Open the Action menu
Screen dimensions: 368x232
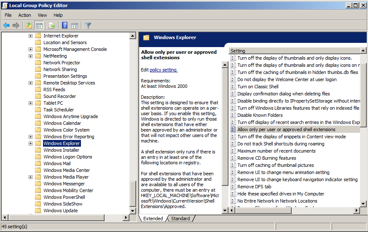[x=24, y=15]
